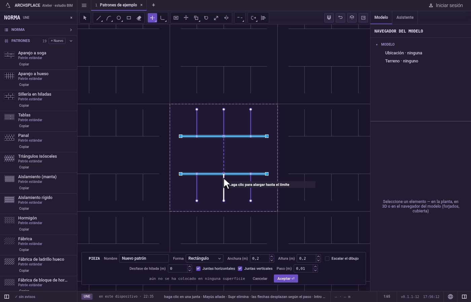Collapse the MODELO tree node
471x302 pixels.
point(377,45)
